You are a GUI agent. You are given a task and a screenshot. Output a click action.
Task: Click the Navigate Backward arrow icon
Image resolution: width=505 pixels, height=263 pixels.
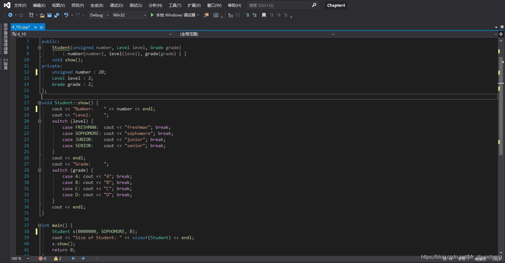point(10,15)
